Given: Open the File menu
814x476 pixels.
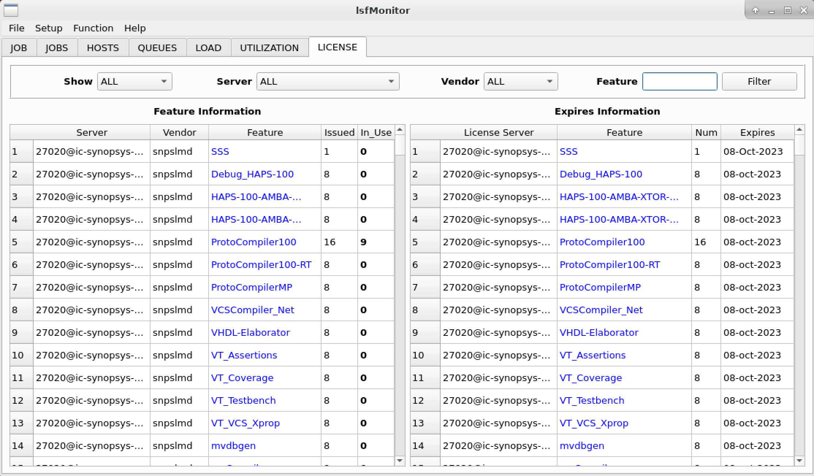Looking at the screenshot, I should 16,28.
